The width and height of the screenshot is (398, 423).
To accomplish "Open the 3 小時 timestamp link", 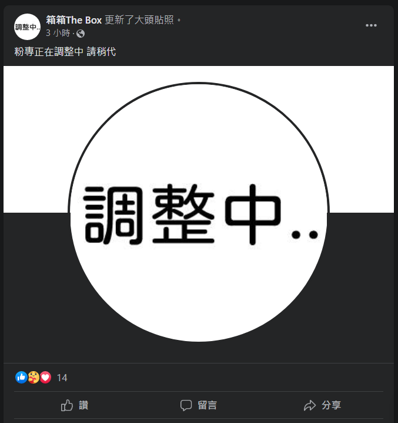I will (x=58, y=33).
